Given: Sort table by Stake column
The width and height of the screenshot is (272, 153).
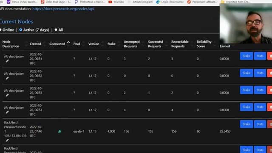Looking at the screenshot, I should coord(113,44).
